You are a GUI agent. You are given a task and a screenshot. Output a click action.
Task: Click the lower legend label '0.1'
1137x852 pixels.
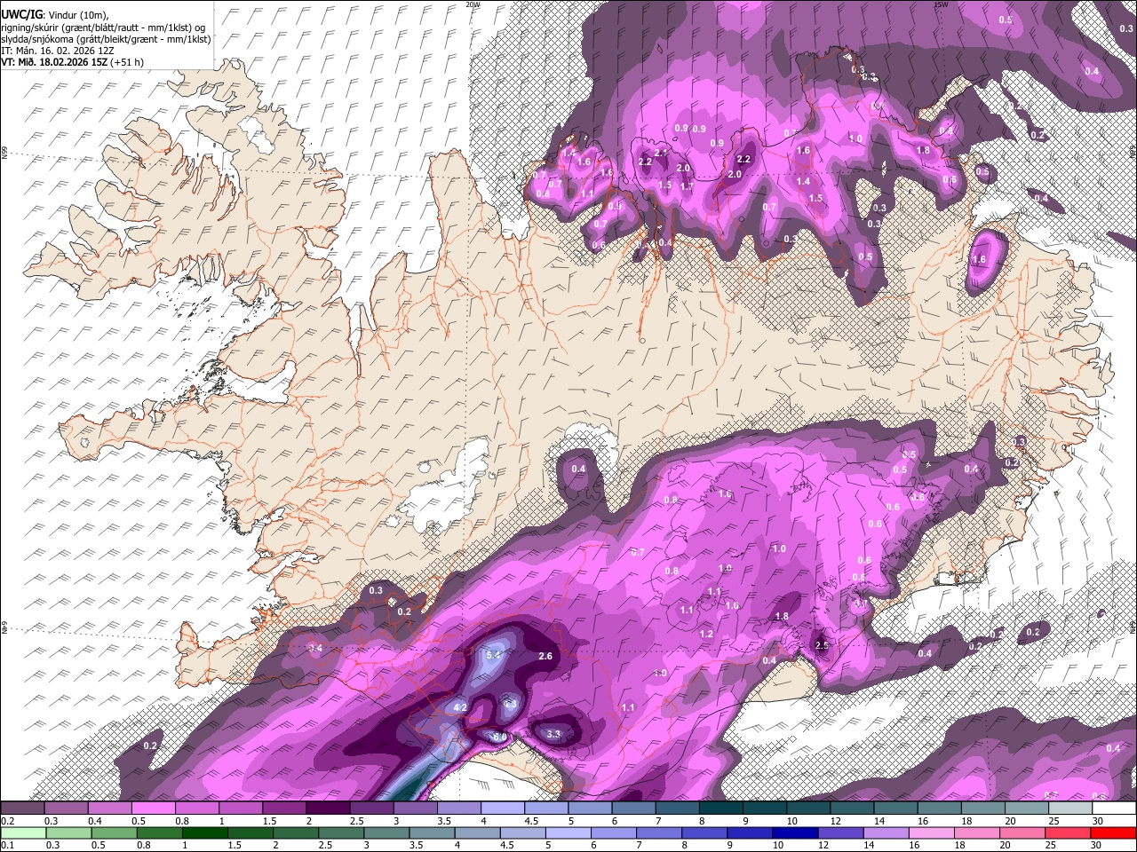coord(8,845)
